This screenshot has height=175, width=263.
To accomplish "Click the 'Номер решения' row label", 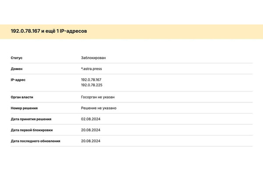I will 24,108.
